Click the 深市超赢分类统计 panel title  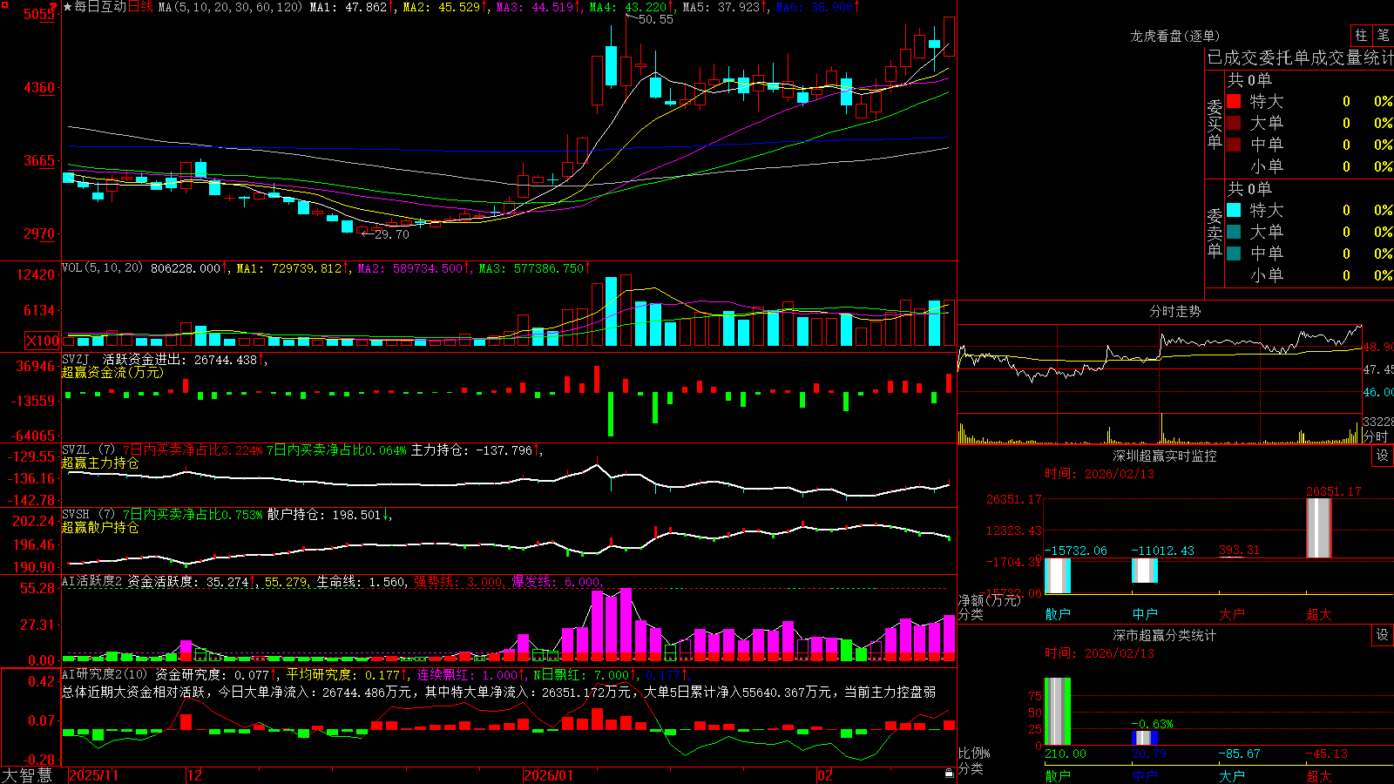pos(1164,635)
